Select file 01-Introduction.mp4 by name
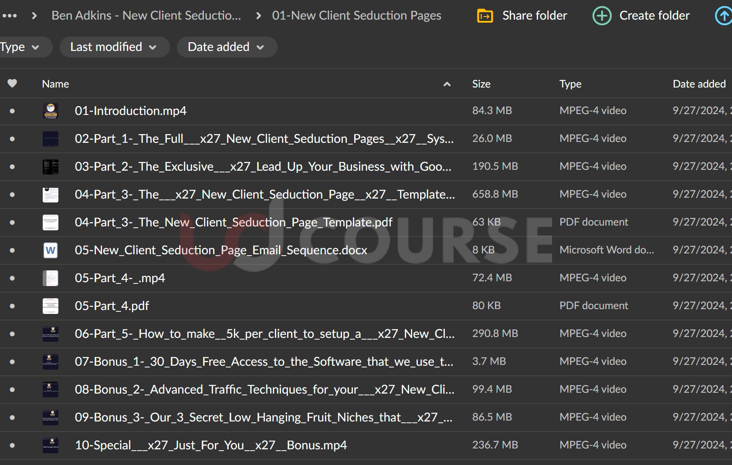The width and height of the screenshot is (732, 465). tap(131, 111)
